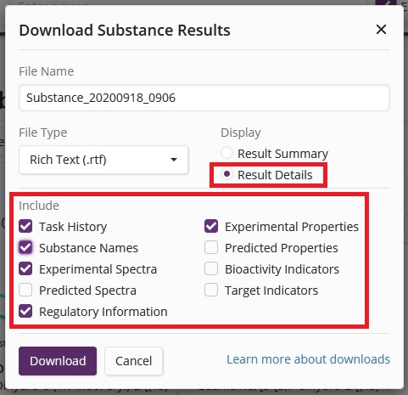Click the Cancel button
This screenshot has width=408, height=395.
134,361
